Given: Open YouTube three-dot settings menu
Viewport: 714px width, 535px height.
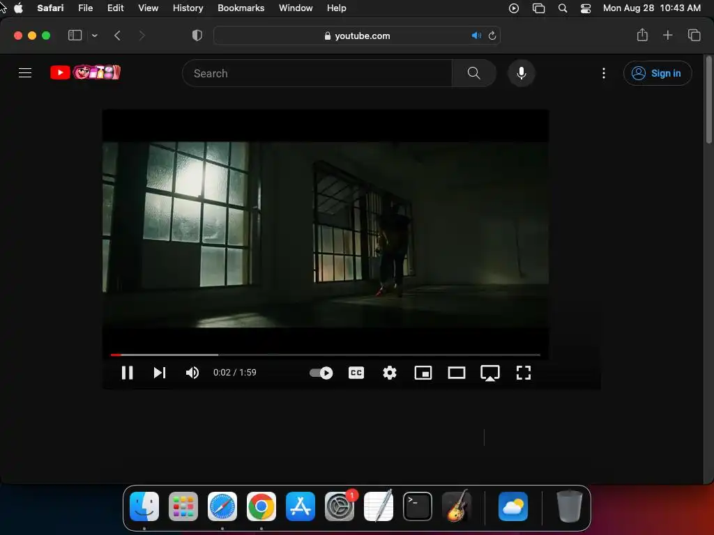Looking at the screenshot, I should [x=604, y=73].
